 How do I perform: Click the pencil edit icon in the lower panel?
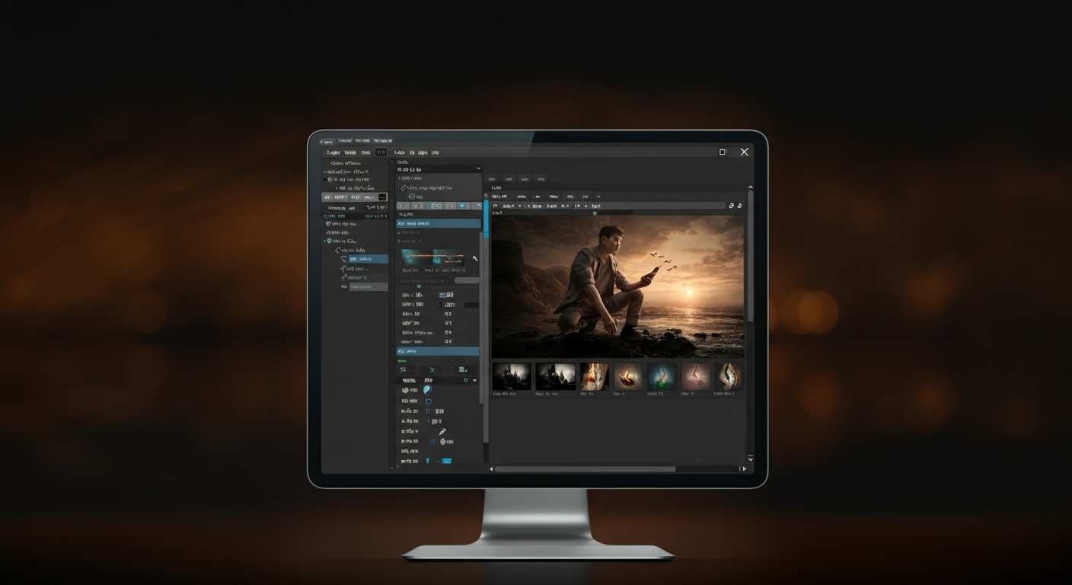pyautogui.click(x=442, y=431)
